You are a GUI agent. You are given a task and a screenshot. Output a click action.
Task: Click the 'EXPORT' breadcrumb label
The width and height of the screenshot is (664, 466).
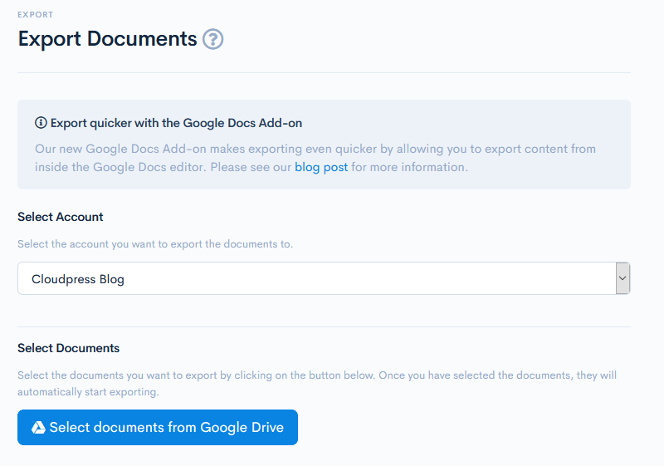[x=35, y=15]
